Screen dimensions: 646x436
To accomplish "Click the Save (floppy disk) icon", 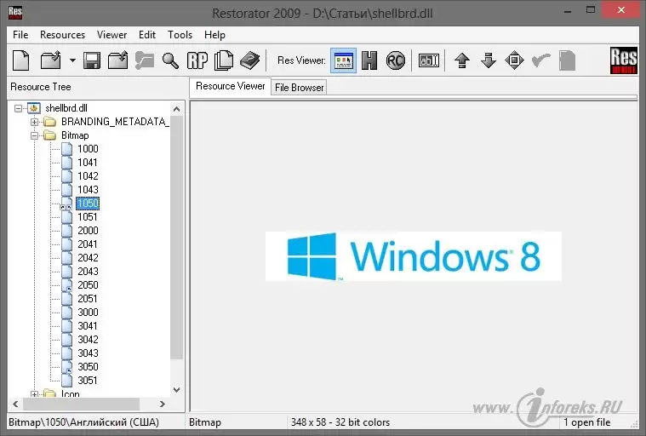I will (91, 60).
